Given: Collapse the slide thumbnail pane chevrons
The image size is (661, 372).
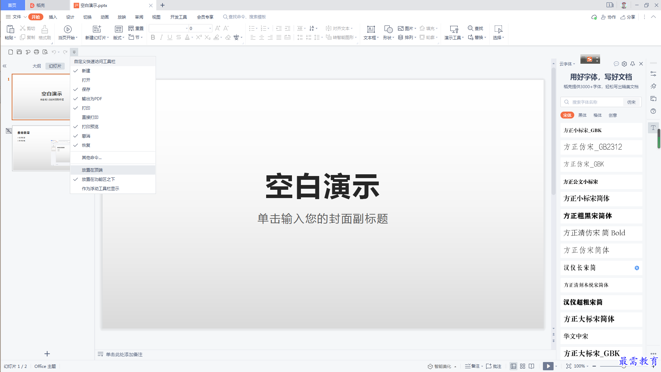Looking at the screenshot, I should (4, 66).
